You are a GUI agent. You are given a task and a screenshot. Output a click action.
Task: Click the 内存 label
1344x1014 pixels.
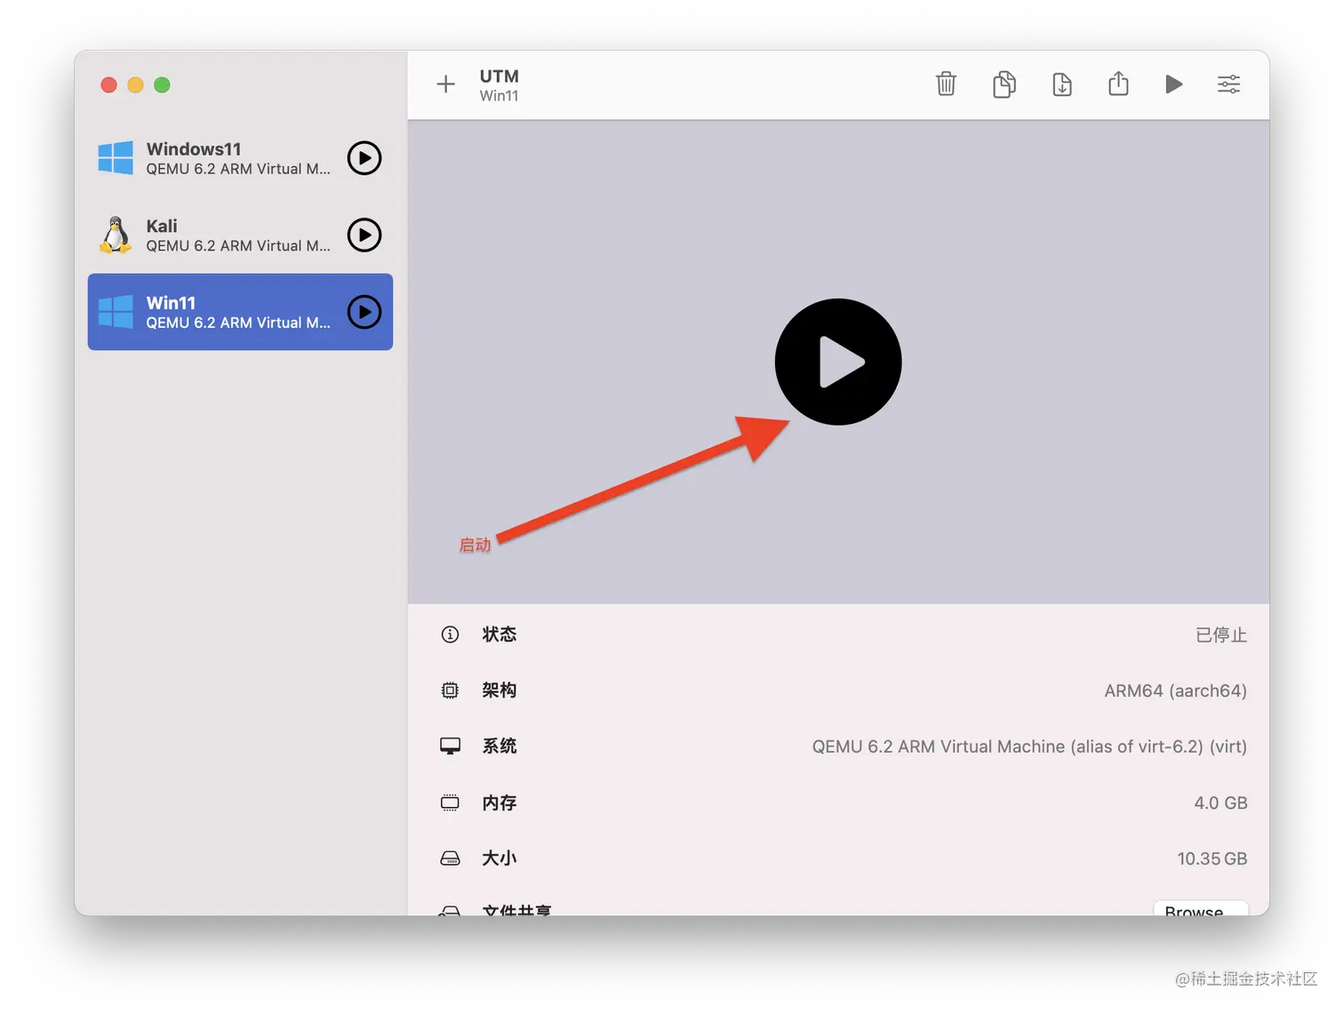pyautogui.click(x=500, y=802)
